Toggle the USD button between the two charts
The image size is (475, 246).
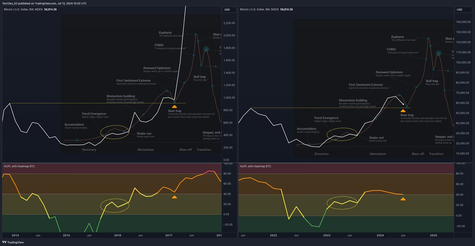pos(229,10)
